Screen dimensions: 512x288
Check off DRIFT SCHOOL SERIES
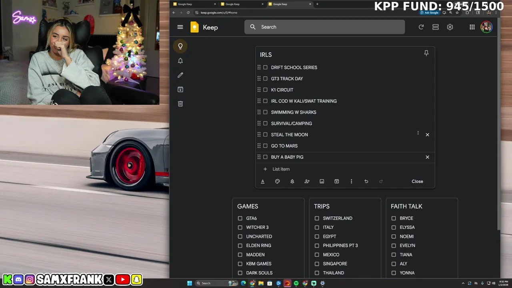tap(265, 67)
